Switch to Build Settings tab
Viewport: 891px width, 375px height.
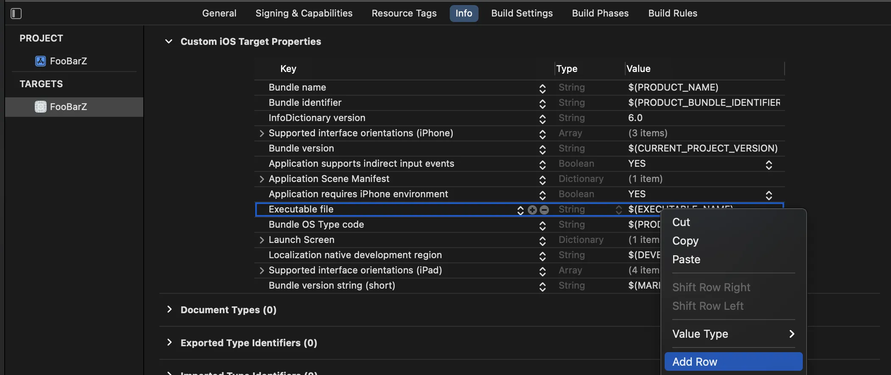pos(522,13)
